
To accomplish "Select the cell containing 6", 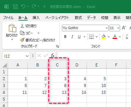I will [18, 86].
